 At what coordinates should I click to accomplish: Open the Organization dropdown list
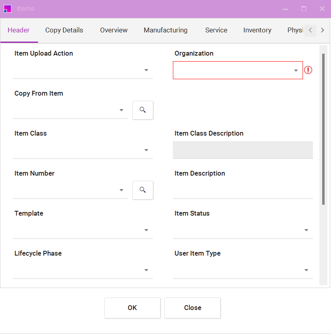296,70
